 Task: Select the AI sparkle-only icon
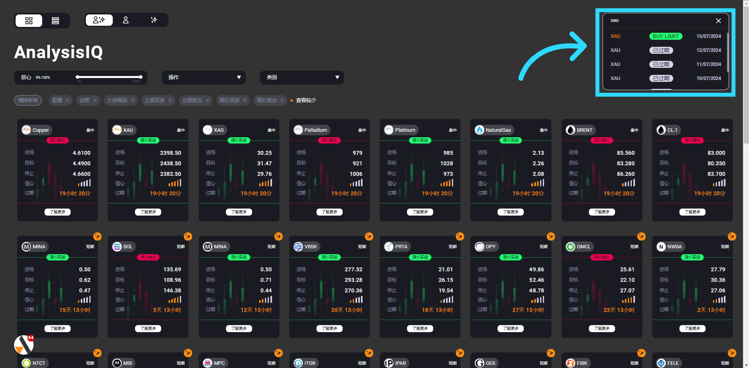pyautogui.click(x=154, y=20)
